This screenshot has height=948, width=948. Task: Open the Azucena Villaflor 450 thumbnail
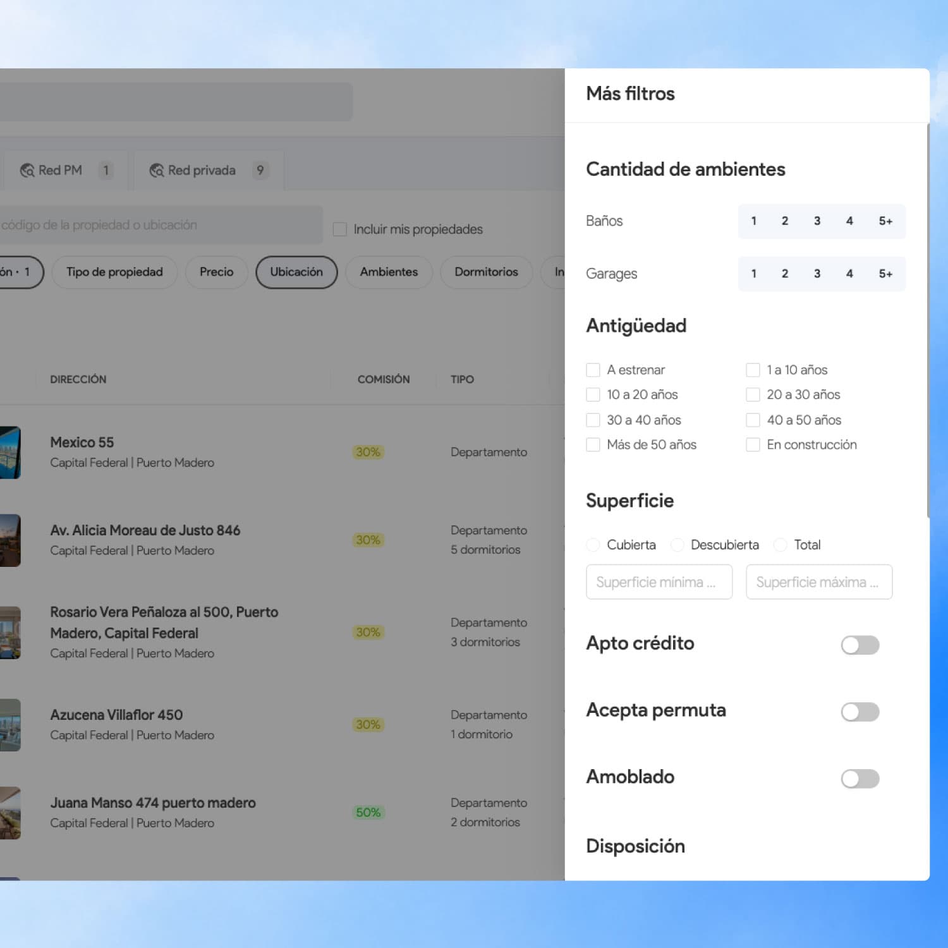[10, 725]
